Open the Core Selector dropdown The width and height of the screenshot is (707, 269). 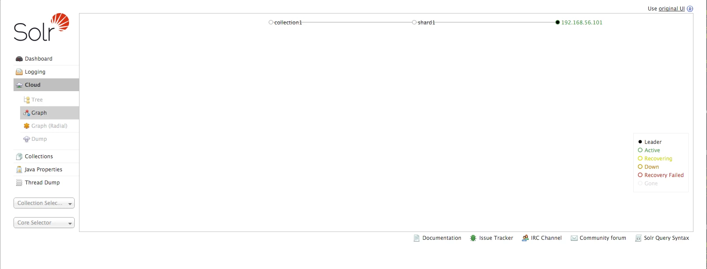pyautogui.click(x=44, y=223)
